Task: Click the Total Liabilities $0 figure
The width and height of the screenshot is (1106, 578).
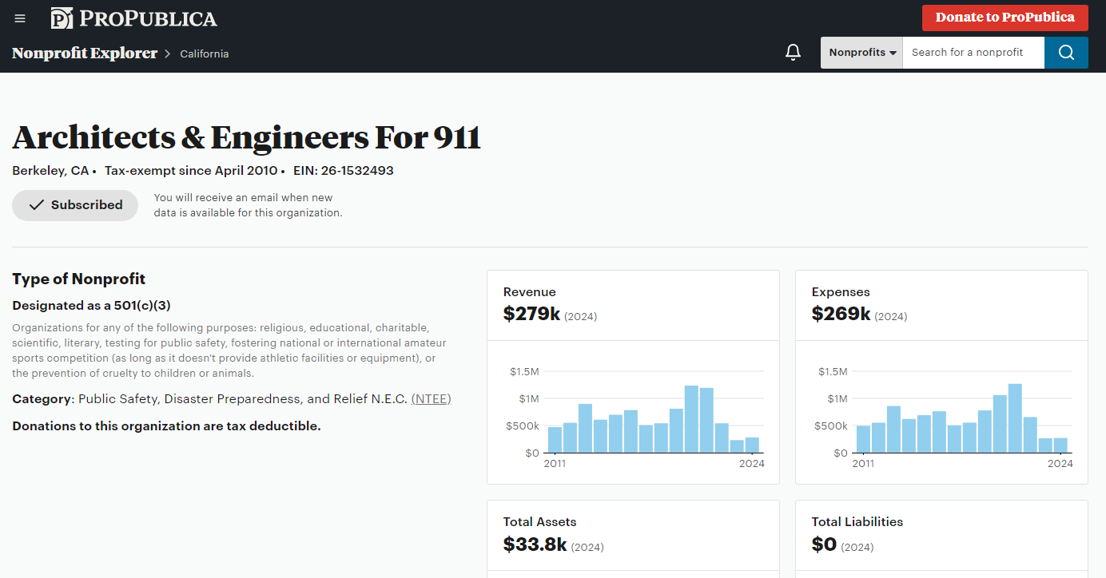Action: pyautogui.click(x=824, y=544)
